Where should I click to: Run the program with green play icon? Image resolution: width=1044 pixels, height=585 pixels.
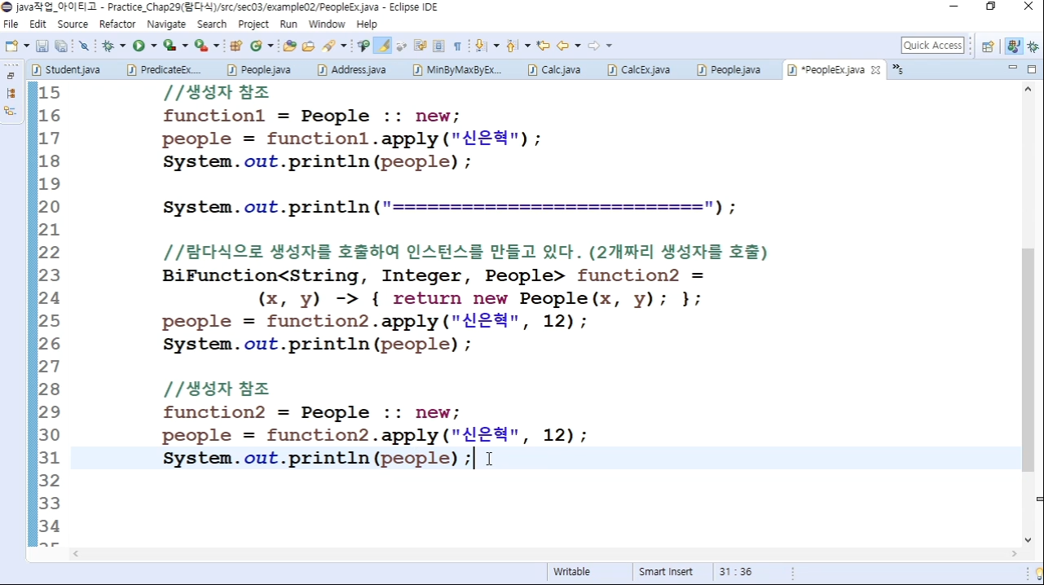pyautogui.click(x=139, y=46)
